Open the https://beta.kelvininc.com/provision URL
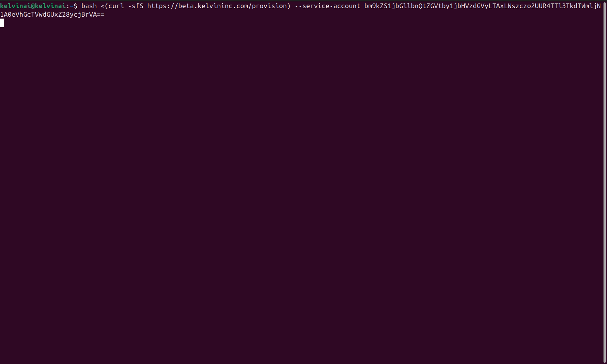The image size is (607, 364). click(217, 6)
